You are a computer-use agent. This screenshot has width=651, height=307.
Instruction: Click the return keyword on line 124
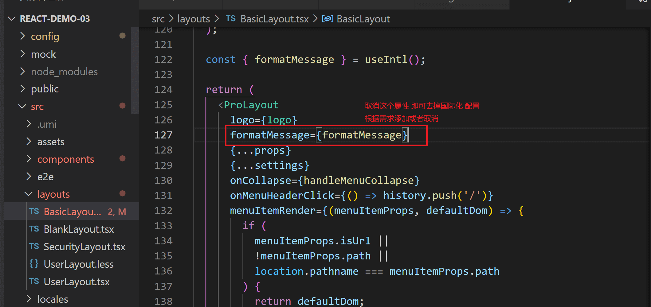click(224, 90)
